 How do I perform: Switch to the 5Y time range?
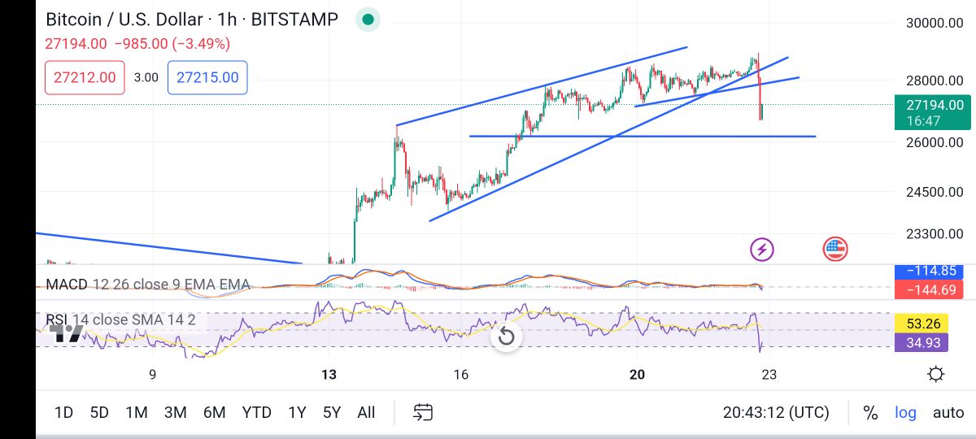(331, 413)
